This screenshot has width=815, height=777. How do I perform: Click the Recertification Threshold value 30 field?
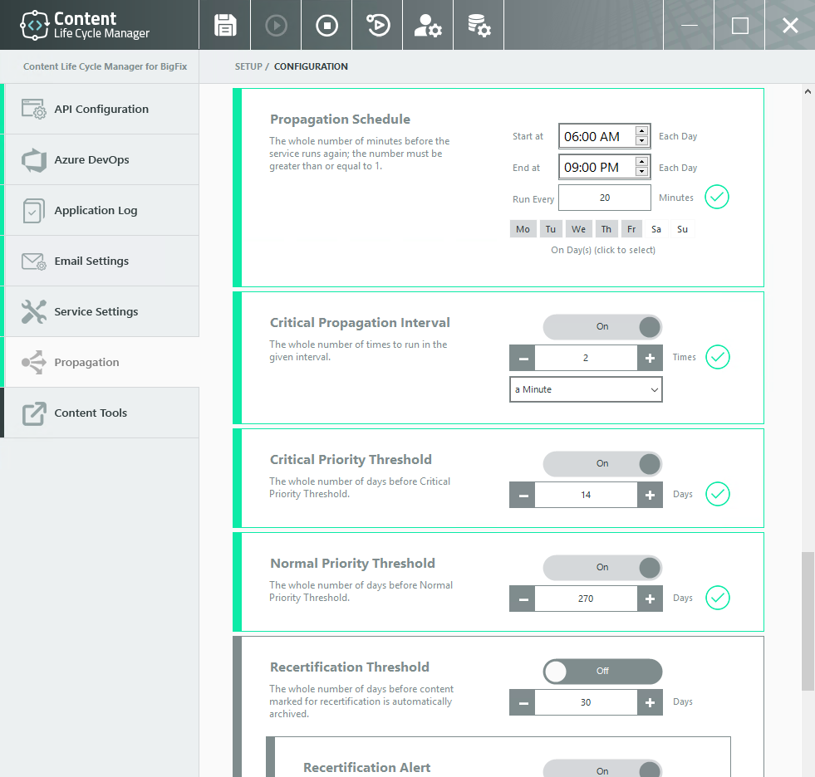coord(586,703)
